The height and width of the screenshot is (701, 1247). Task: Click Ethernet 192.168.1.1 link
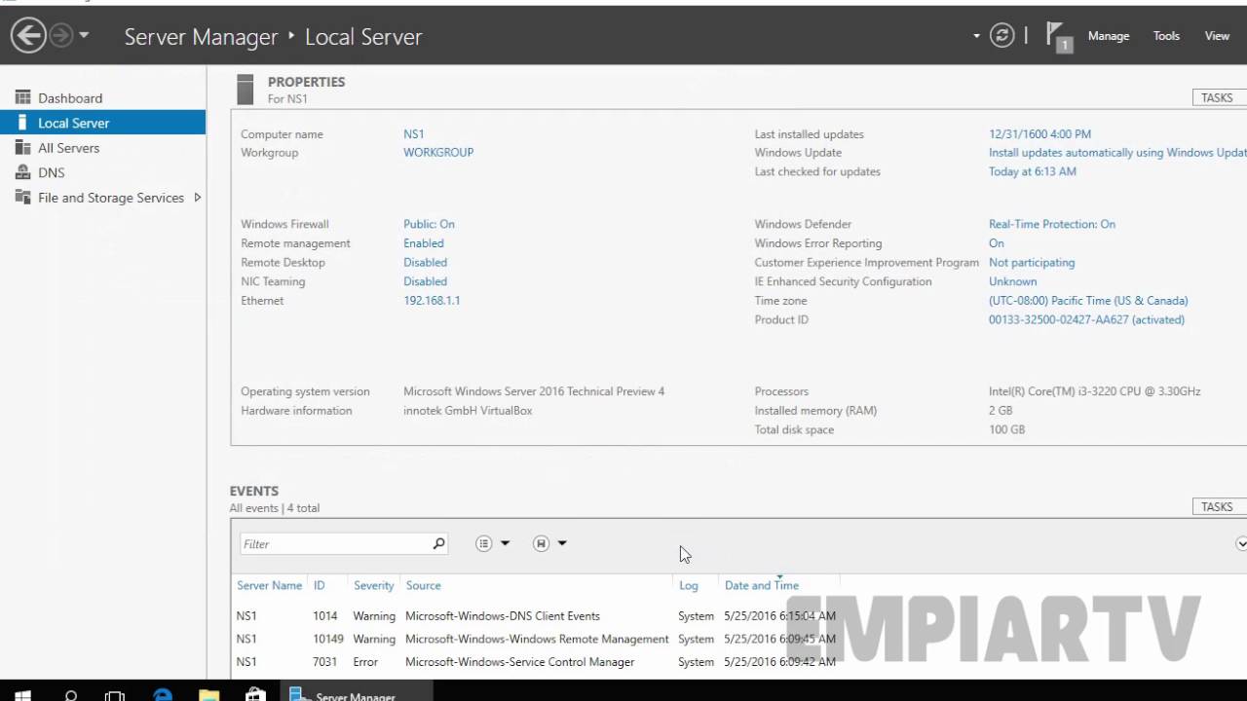(x=432, y=301)
